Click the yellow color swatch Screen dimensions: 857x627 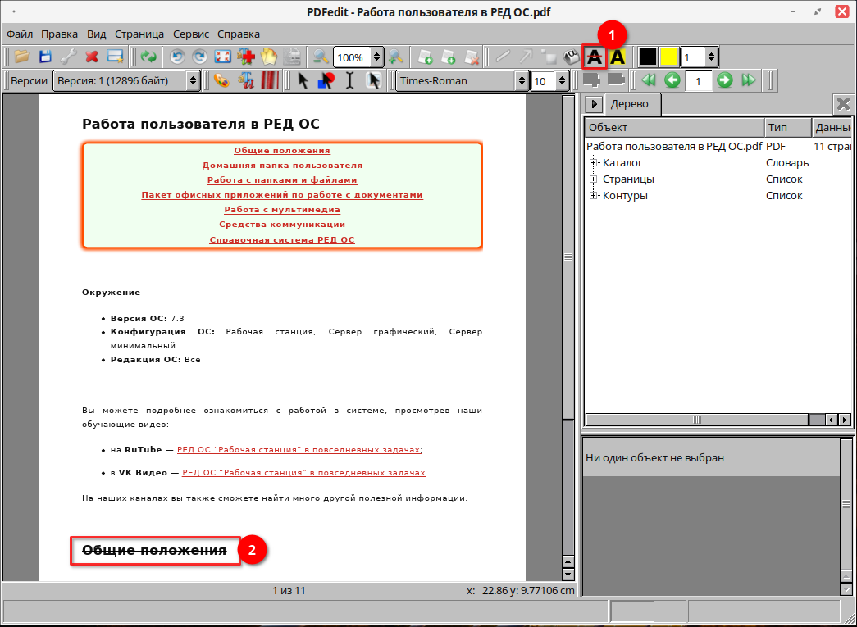[x=669, y=57]
